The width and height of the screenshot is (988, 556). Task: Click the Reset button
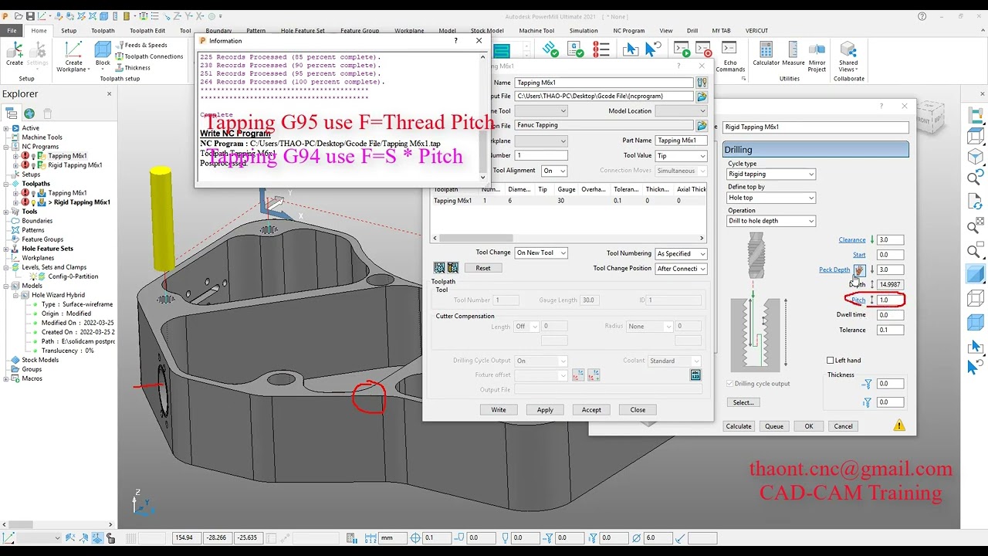pyautogui.click(x=483, y=268)
